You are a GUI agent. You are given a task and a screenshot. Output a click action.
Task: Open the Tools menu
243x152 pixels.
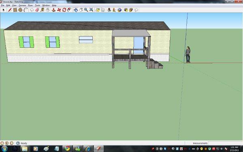click(x=38, y=5)
